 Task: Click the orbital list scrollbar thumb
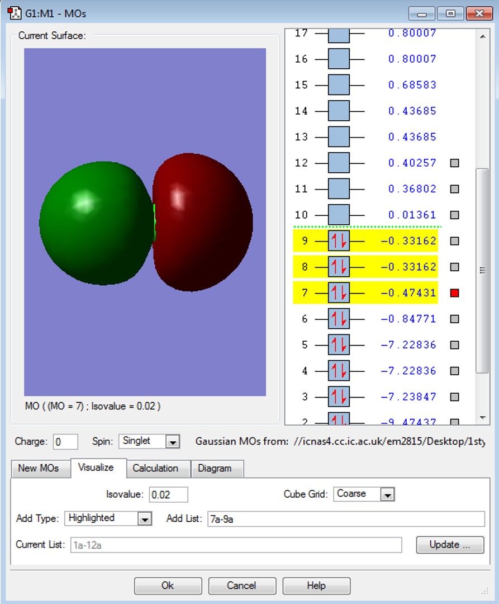pos(482,271)
